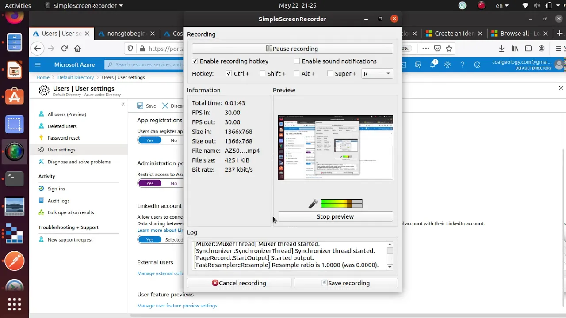Viewport: 566px width, 318px height.
Task: Open the screenshot selection tool in dock
Action: [x=14, y=125]
